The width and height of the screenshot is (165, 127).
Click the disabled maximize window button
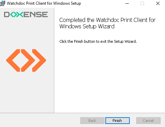coord(142,3)
